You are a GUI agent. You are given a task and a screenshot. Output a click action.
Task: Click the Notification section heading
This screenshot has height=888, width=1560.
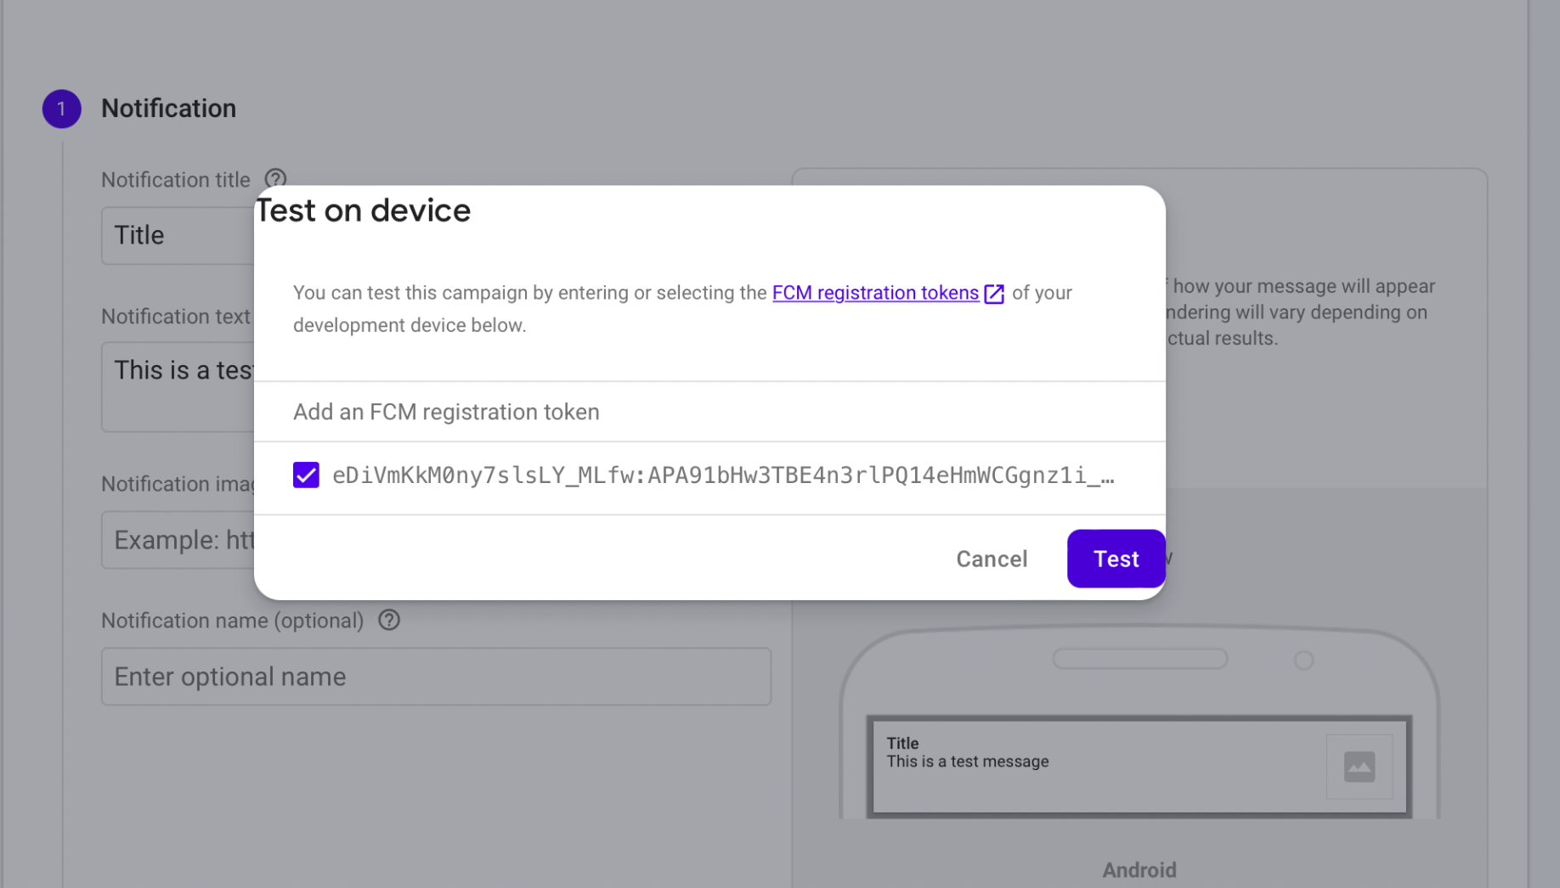pyautogui.click(x=168, y=109)
